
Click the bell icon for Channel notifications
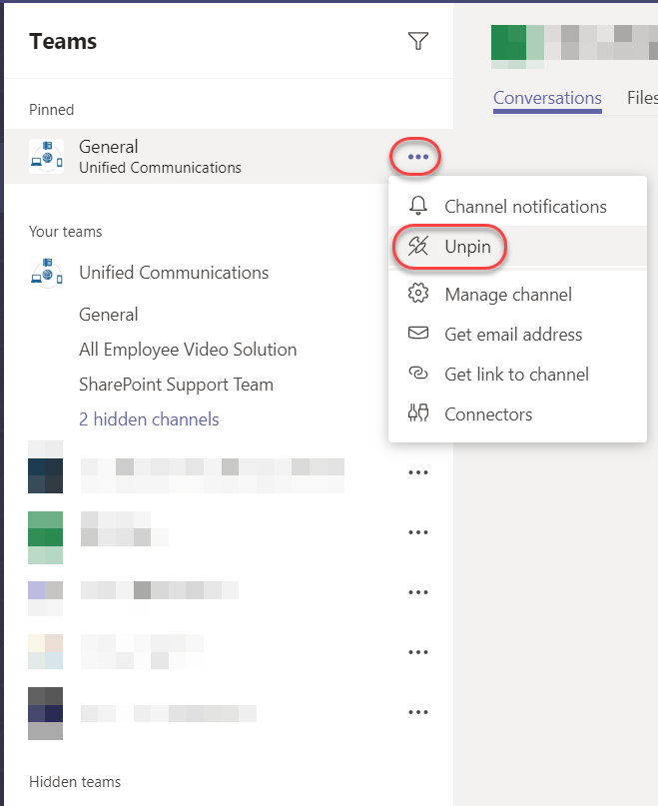[420, 206]
